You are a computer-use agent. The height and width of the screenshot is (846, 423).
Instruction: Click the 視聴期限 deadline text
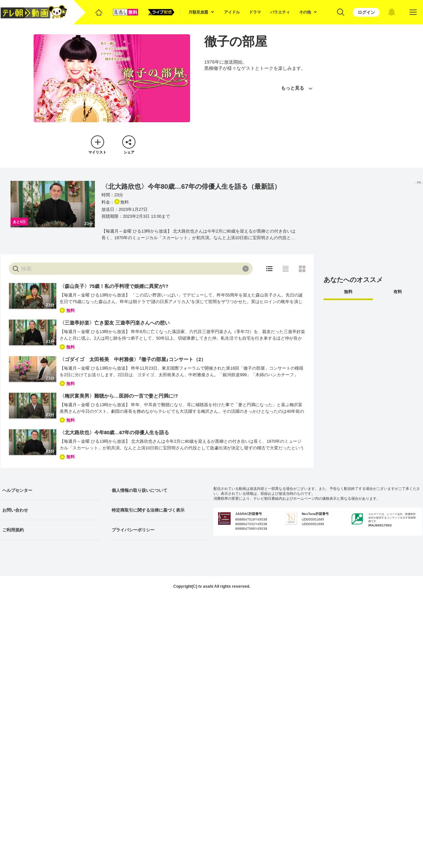coord(136,216)
